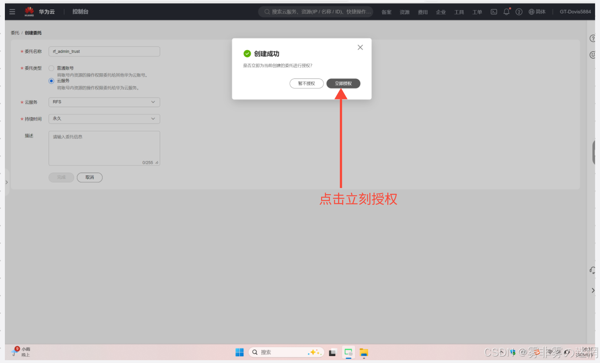Click the globe language icon
Viewport: 600px width, 363px height.
pos(532,12)
